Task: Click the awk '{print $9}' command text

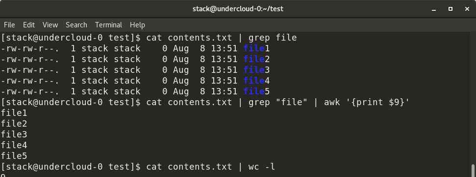Action: coord(367,102)
